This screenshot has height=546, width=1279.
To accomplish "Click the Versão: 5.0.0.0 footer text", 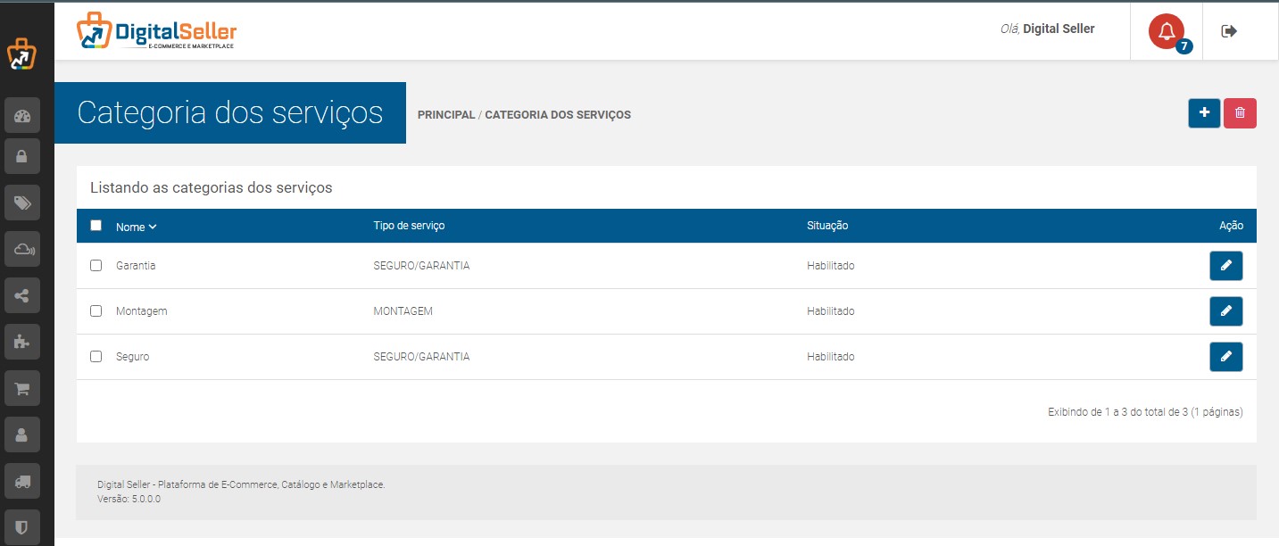I will [129, 499].
